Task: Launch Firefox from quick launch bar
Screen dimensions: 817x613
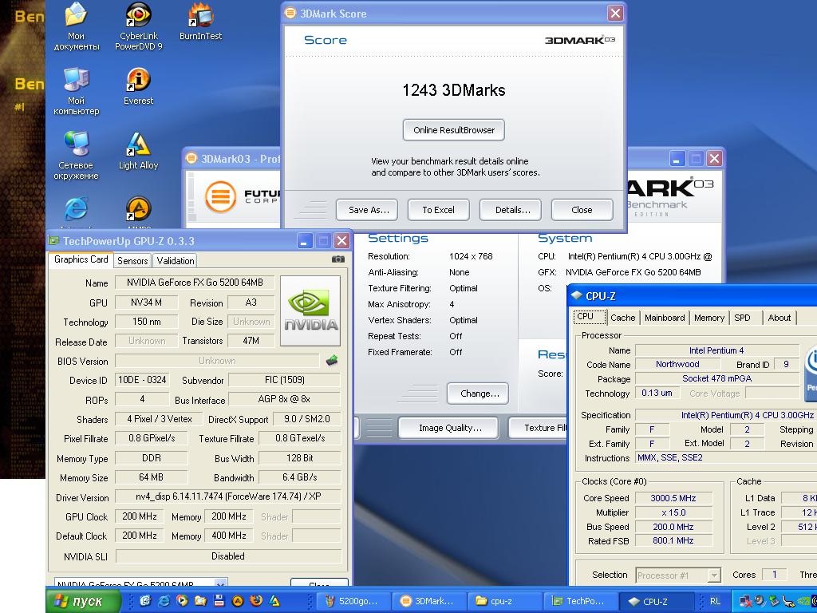Action: (256, 601)
